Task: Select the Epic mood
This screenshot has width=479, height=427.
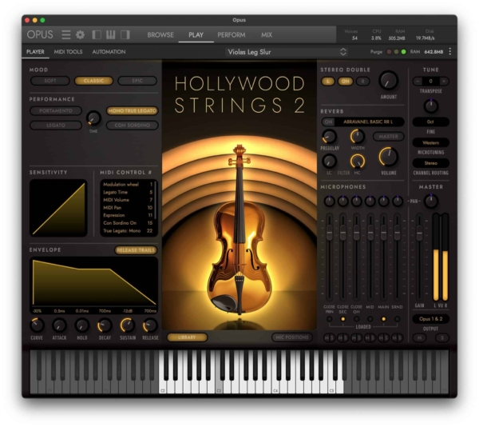Action: pyautogui.click(x=137, y=81)
